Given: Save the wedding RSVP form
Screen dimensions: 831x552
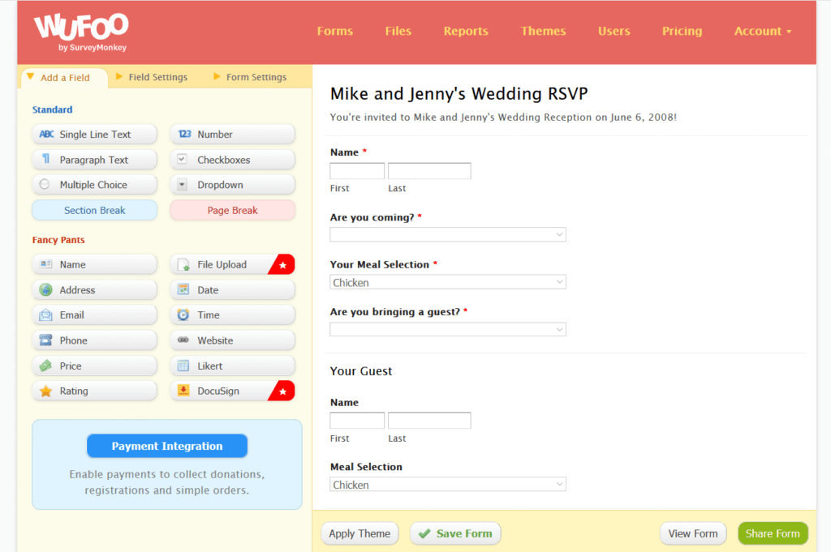Looking at the screenshot, I should click(455, 533).
